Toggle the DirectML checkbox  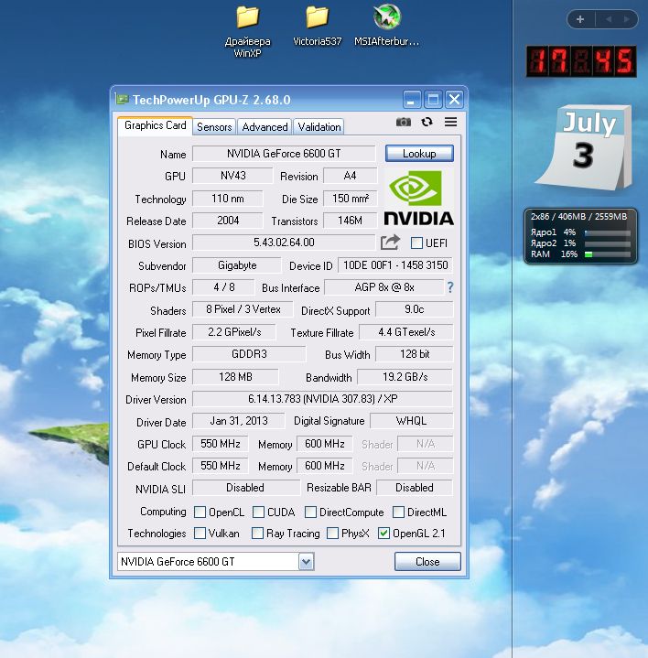point(398,512)
